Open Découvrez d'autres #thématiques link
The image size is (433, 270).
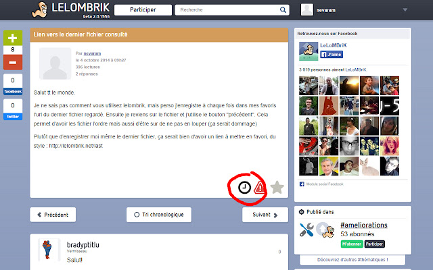352,259
